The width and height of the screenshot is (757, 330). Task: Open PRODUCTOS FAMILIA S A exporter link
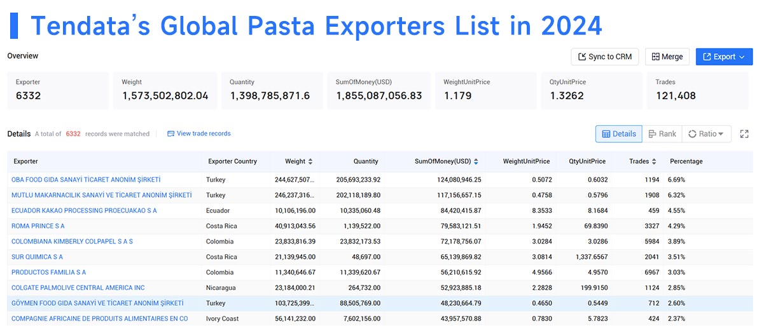[49, 272]
